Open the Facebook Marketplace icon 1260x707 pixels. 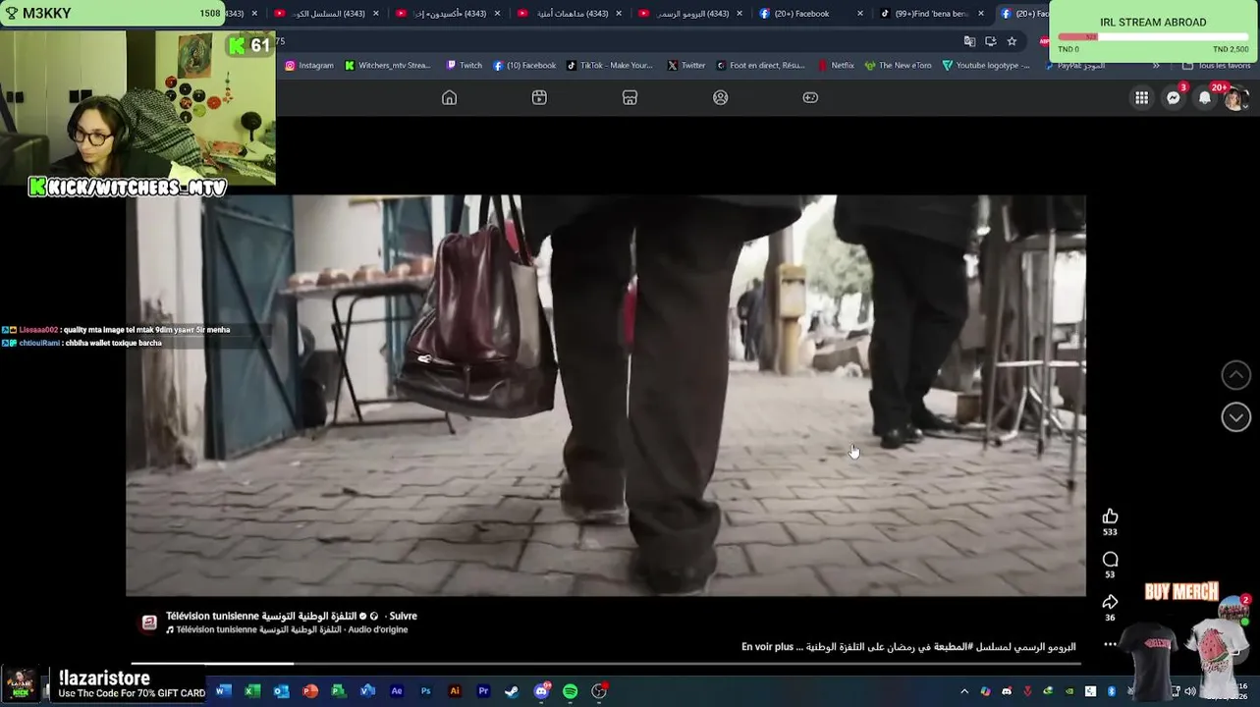(630, 97)
